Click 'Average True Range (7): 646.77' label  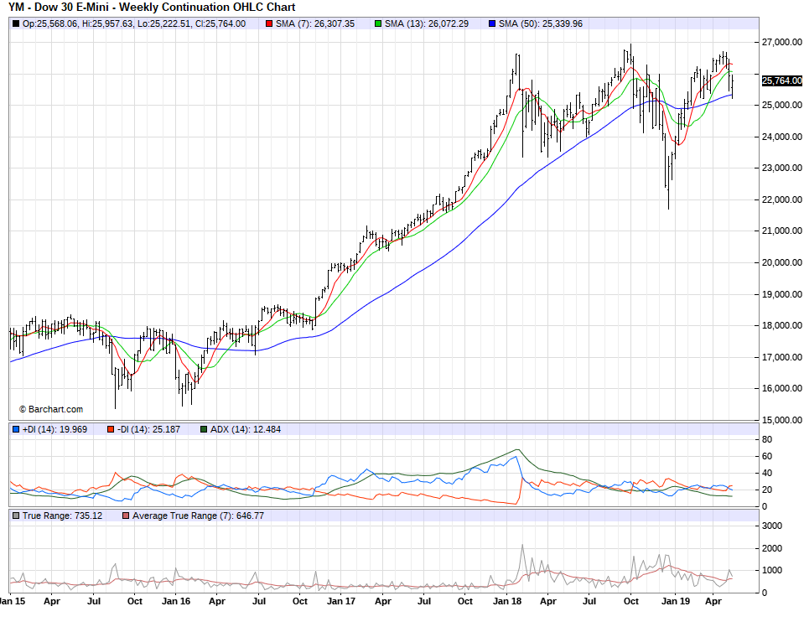[199, 516]
